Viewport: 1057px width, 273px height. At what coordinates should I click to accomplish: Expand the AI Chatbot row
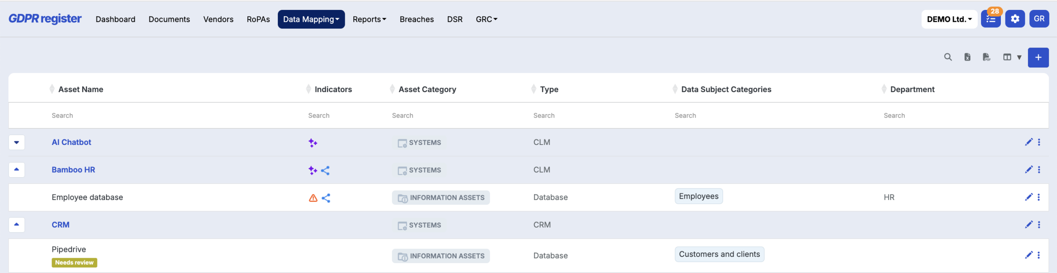[x=17, y=142]
